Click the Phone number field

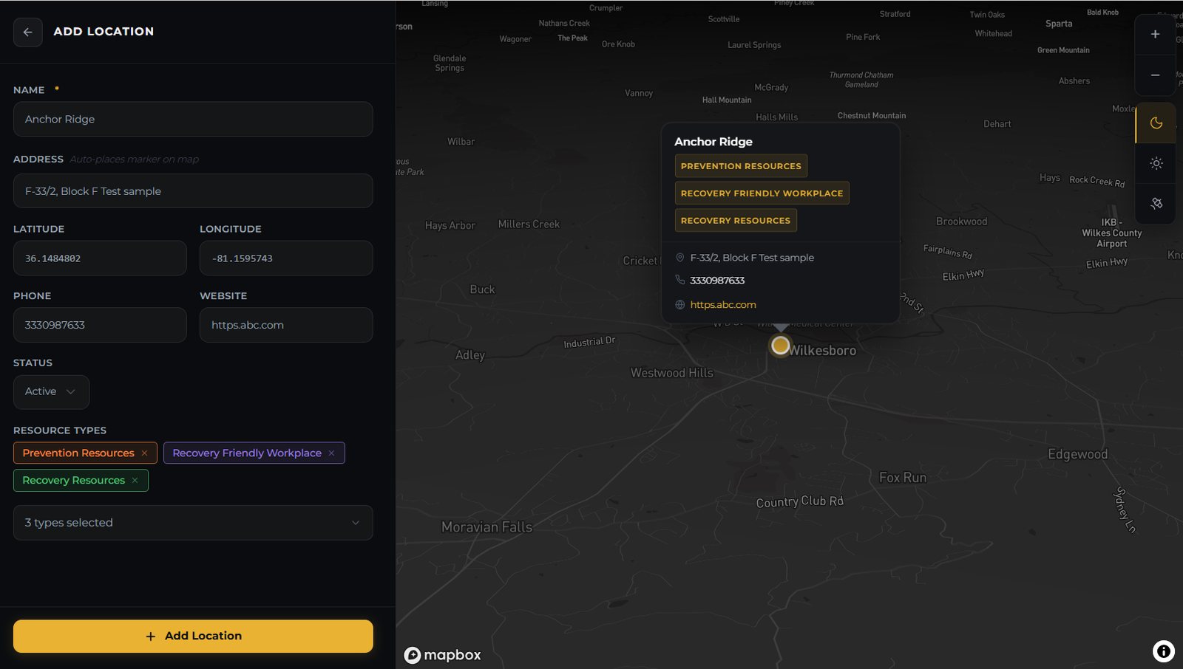(100, 325)
